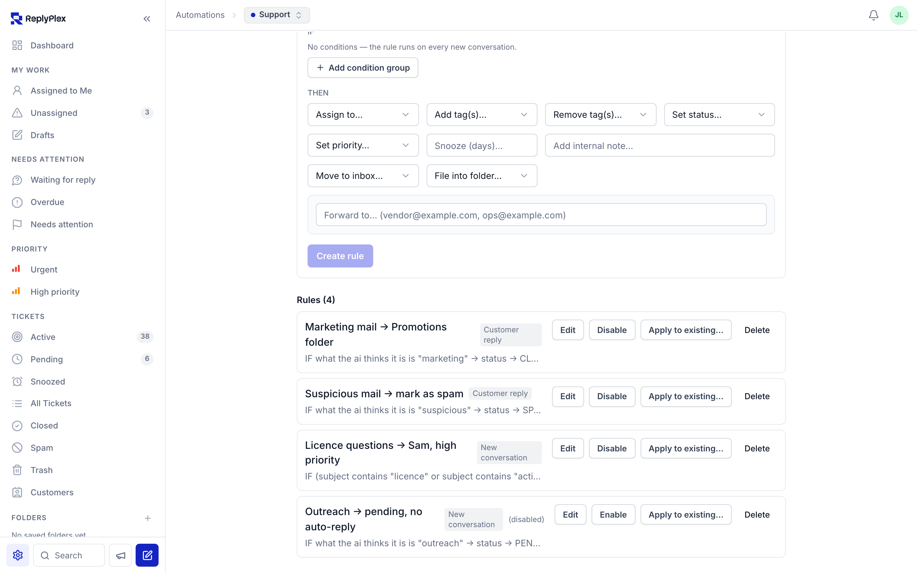This screenshot has width=917, height=573.
Task: Open the Customers page
Action: click(82, 492)
